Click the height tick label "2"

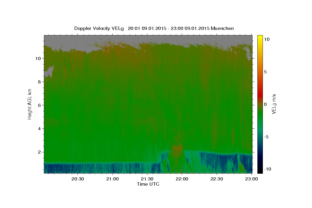[x=39, y=152]
